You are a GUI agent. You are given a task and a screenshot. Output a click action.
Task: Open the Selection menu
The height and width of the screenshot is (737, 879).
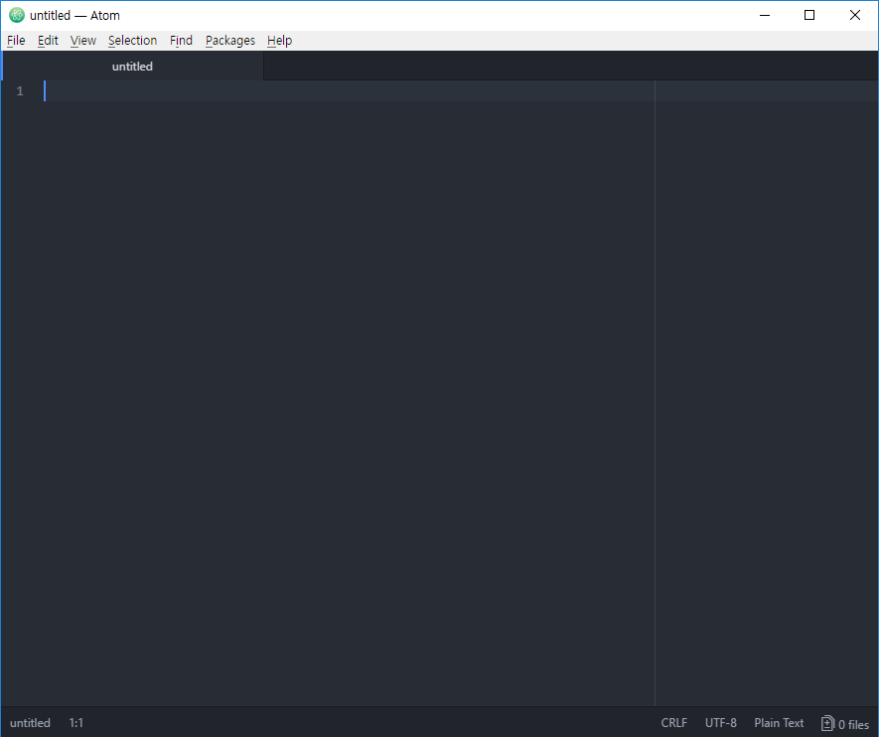132,40
